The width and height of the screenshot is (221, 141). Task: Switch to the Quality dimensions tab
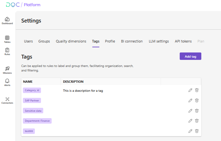71,41
